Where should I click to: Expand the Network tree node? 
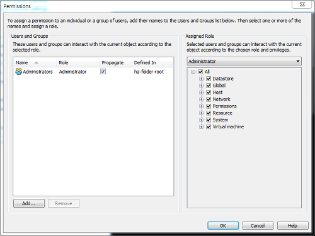(x=202, y=99)
